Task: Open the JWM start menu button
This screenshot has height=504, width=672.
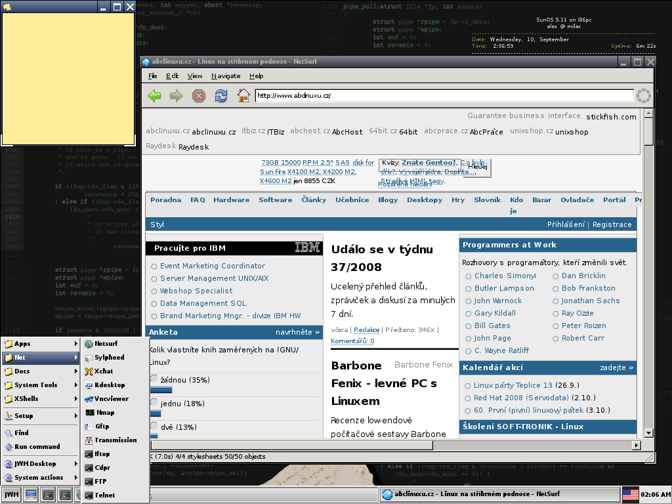Action: pos(12,495)
